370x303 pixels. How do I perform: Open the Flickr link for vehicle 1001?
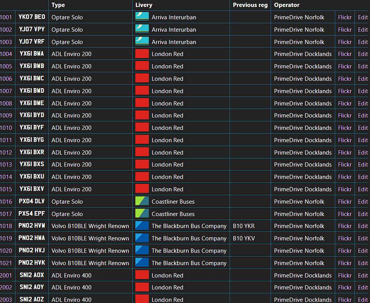coord(344,17)
